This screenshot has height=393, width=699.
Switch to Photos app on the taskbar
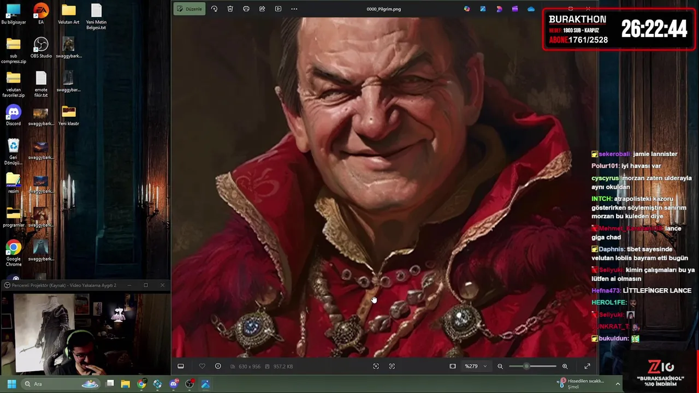click(205, 384)
